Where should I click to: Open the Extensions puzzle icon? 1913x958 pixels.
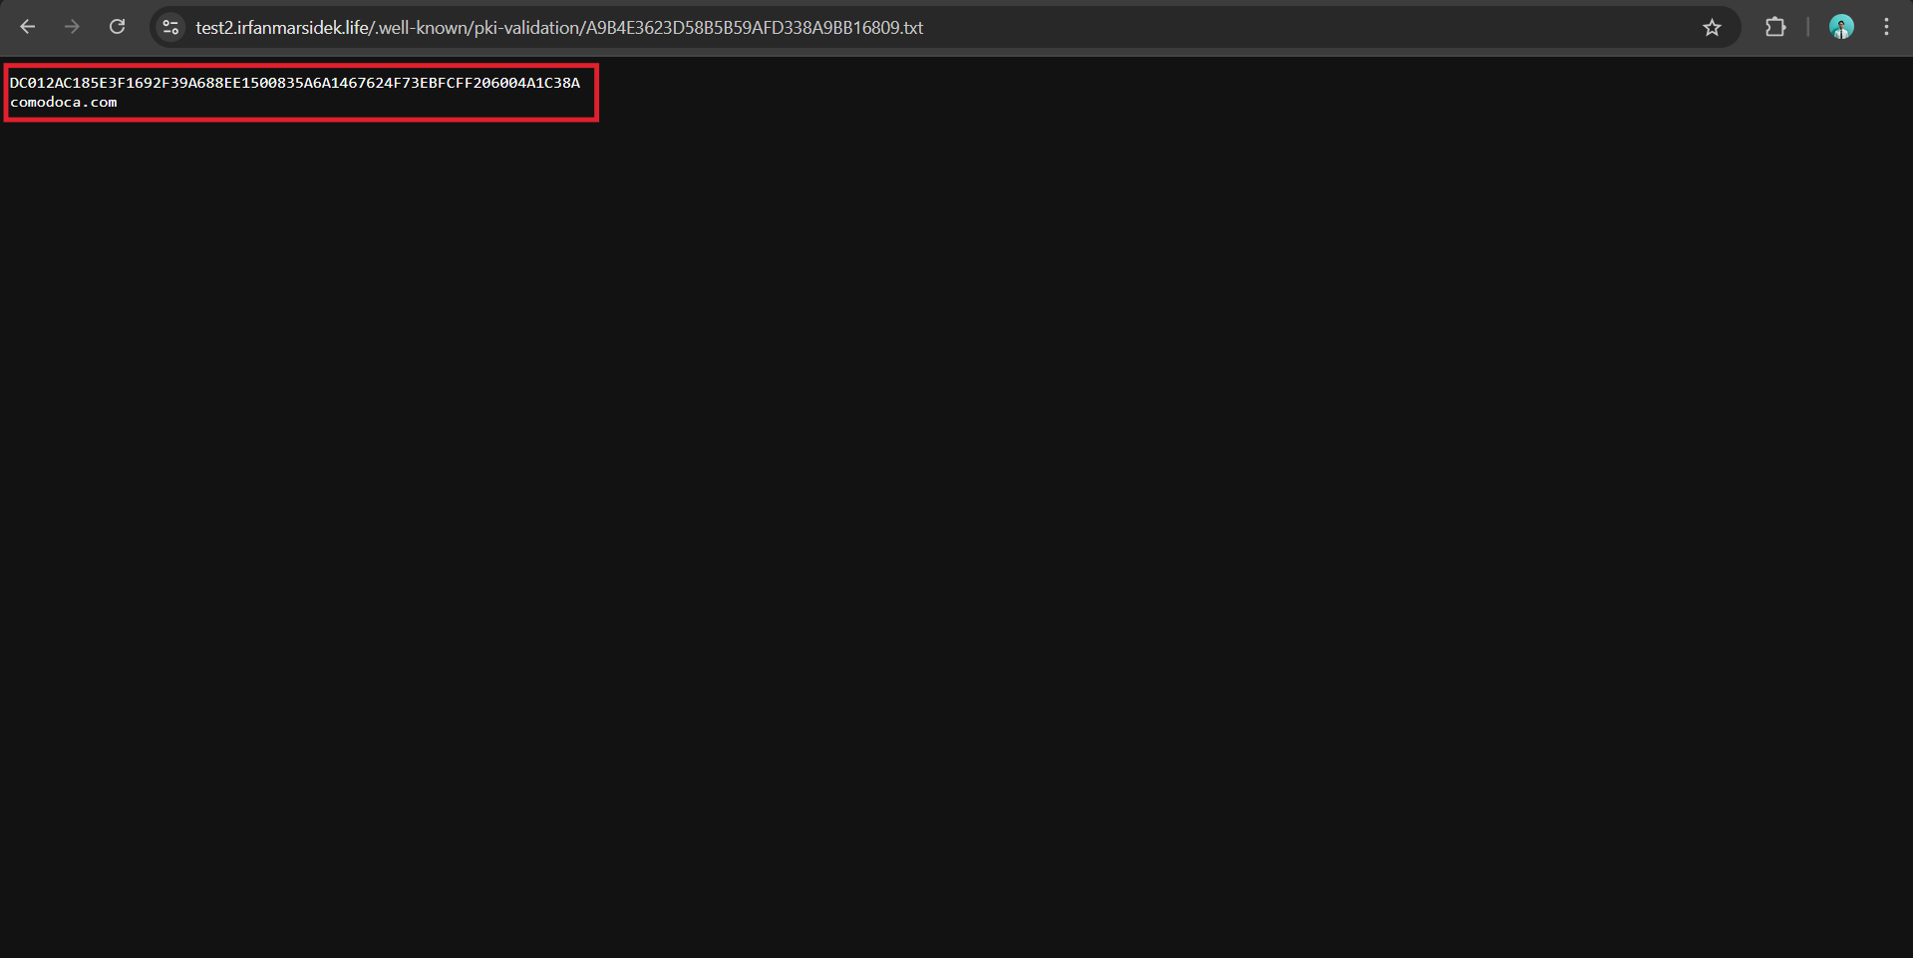coord(1775,27)
